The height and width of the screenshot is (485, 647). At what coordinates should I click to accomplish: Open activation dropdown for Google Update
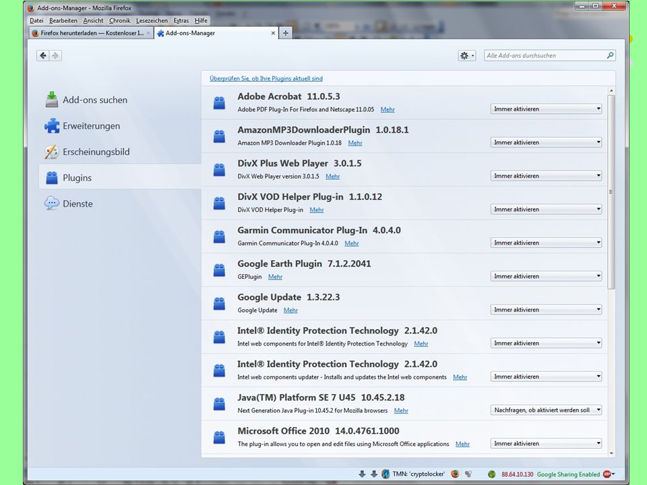(x=546, y=309)
